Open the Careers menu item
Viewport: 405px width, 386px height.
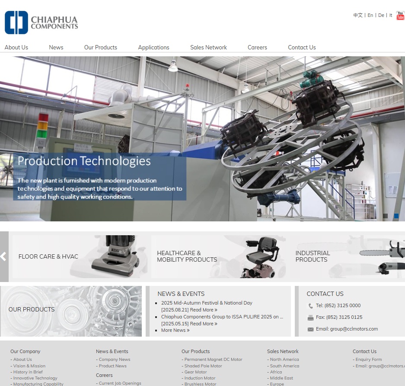point(257,47)
